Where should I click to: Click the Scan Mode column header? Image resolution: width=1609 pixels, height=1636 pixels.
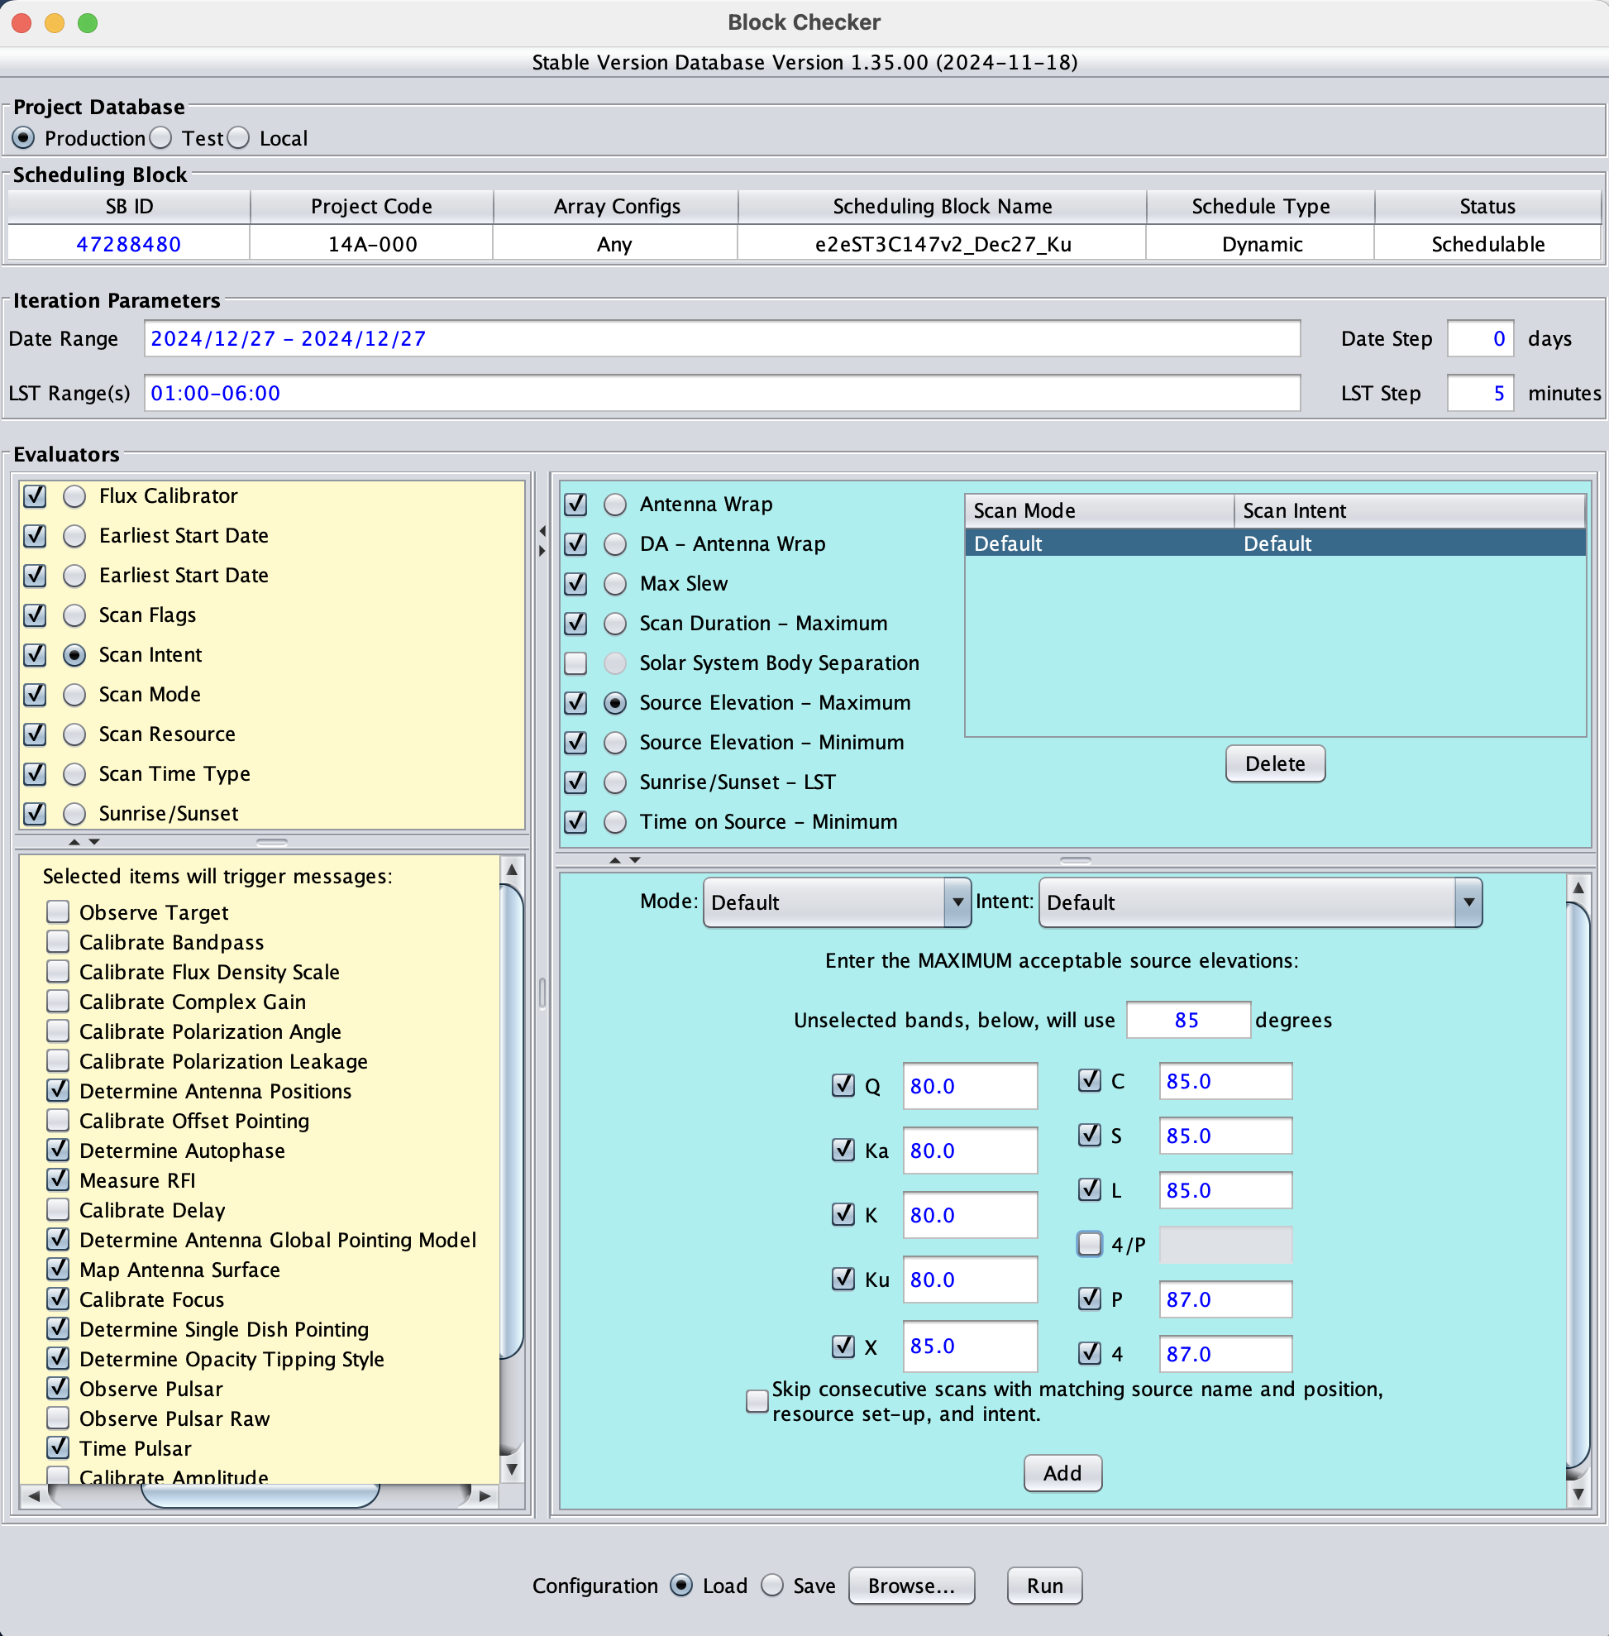tap(1099, 510)
